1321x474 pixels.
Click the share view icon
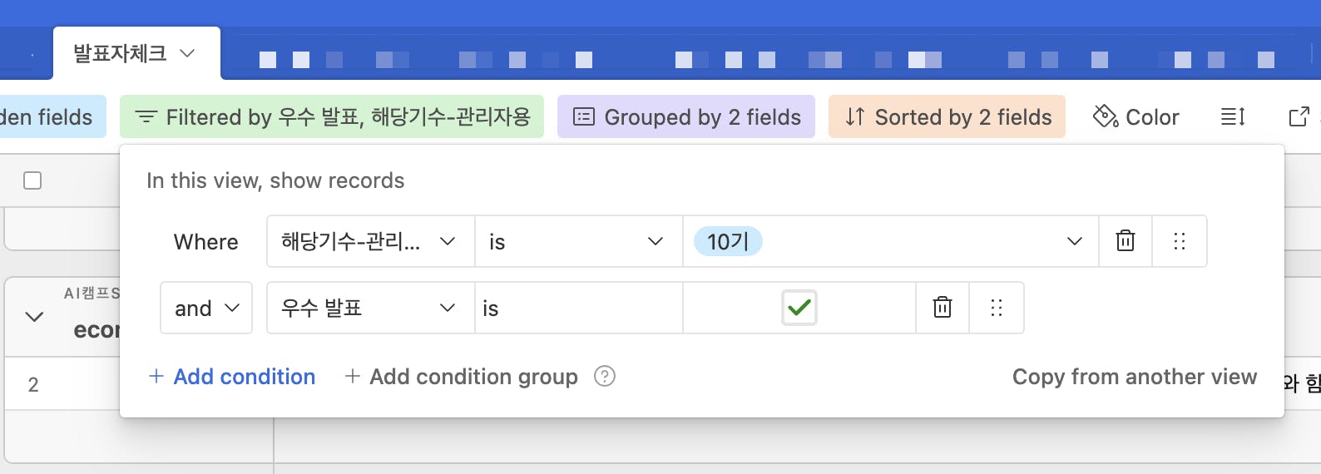pos(1299,117)
